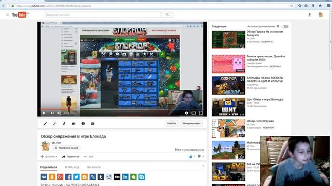The image size is (332, 186).
Task: Open the Mr_Tom channel name link
Action: [57, 143]
